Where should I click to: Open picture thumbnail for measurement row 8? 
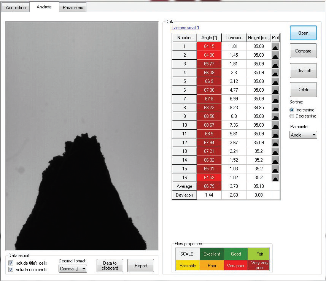coord(275,108)
